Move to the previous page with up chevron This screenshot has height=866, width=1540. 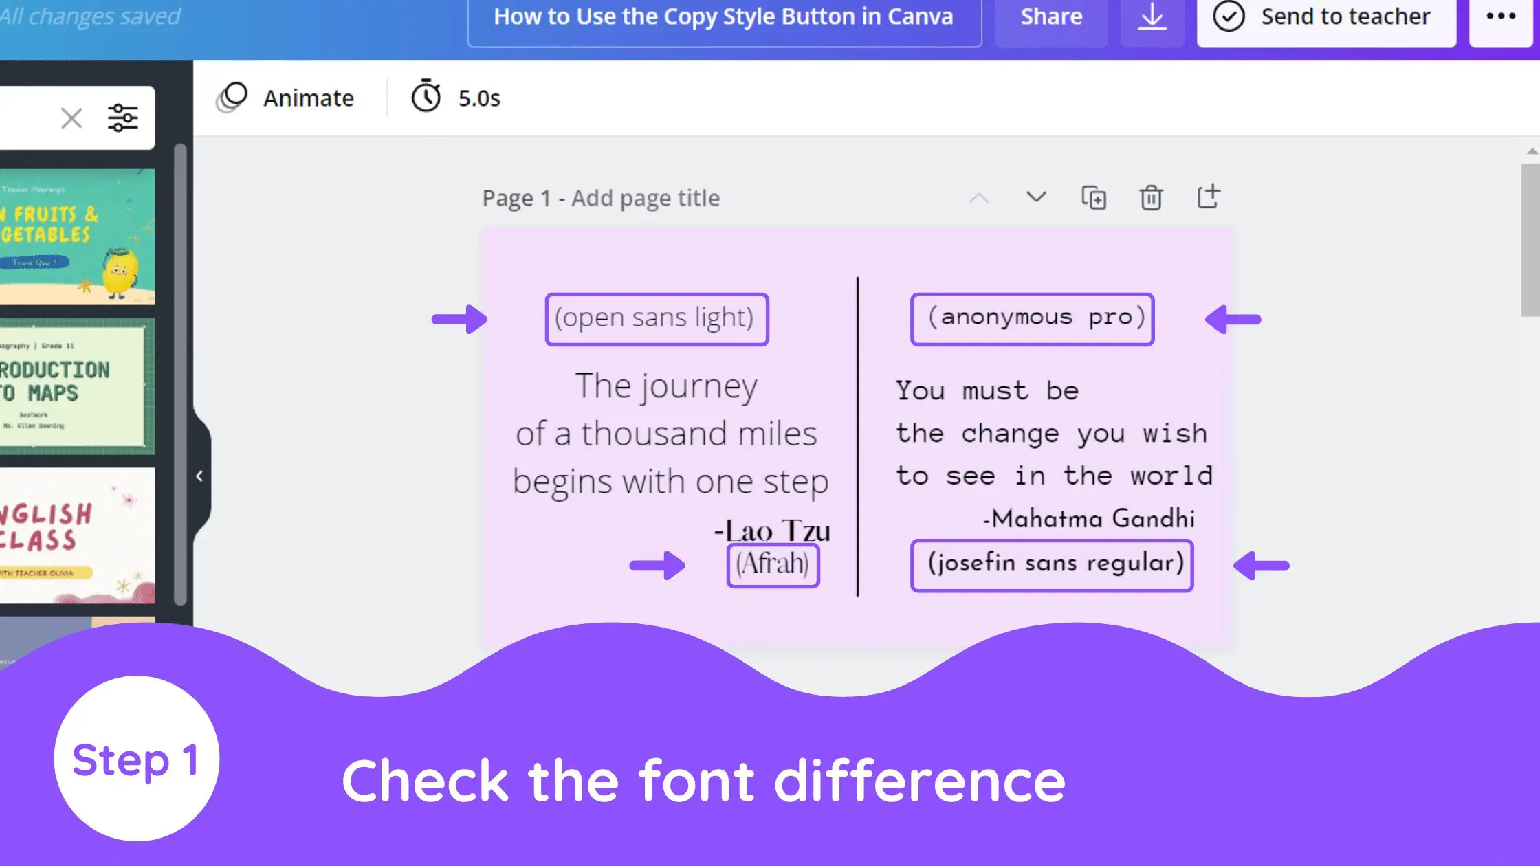(979, 198)
